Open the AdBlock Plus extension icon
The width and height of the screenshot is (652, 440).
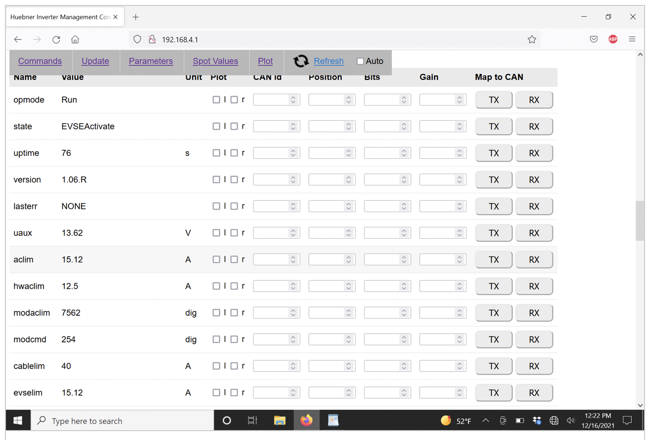pos(613,39)
